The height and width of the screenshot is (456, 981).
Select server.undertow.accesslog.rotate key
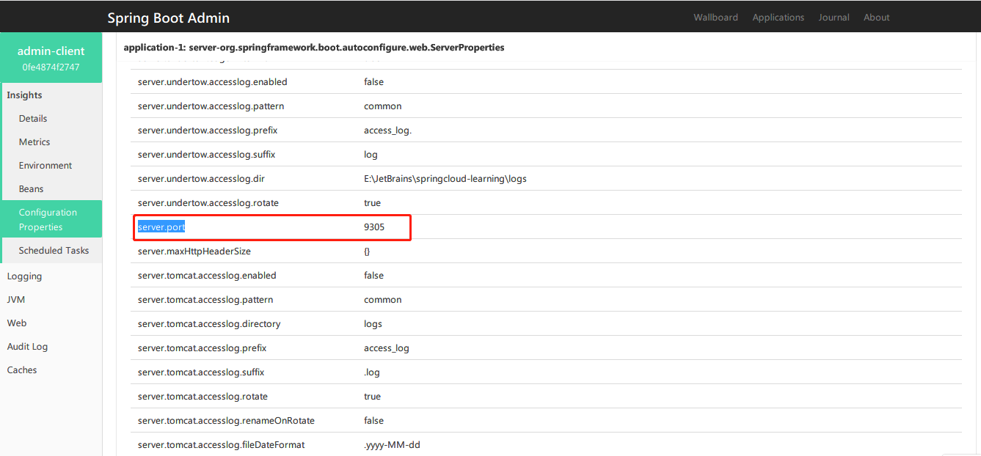click(x=208, y=203)
